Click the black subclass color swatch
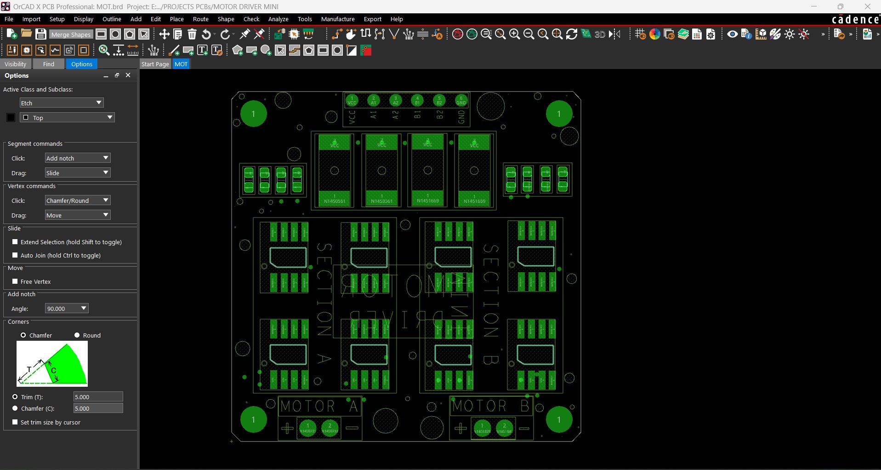881x470 pixels. pyautogui.click(x=11, y=118)
